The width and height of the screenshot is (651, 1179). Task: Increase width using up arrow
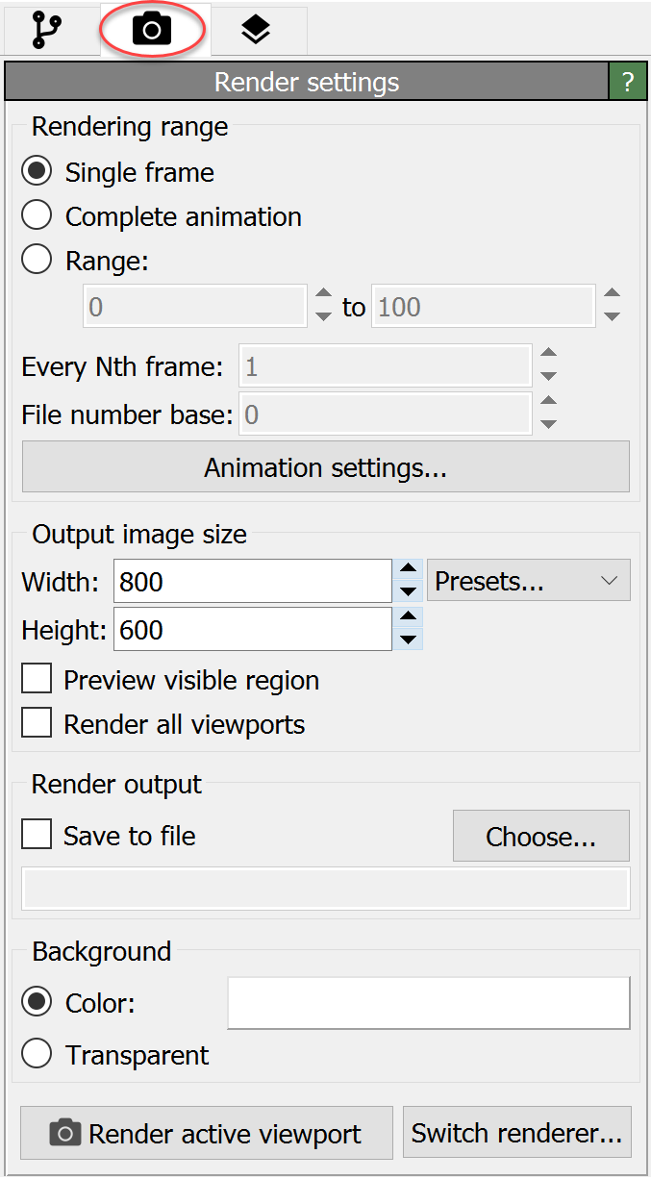[x=408, y=570]
